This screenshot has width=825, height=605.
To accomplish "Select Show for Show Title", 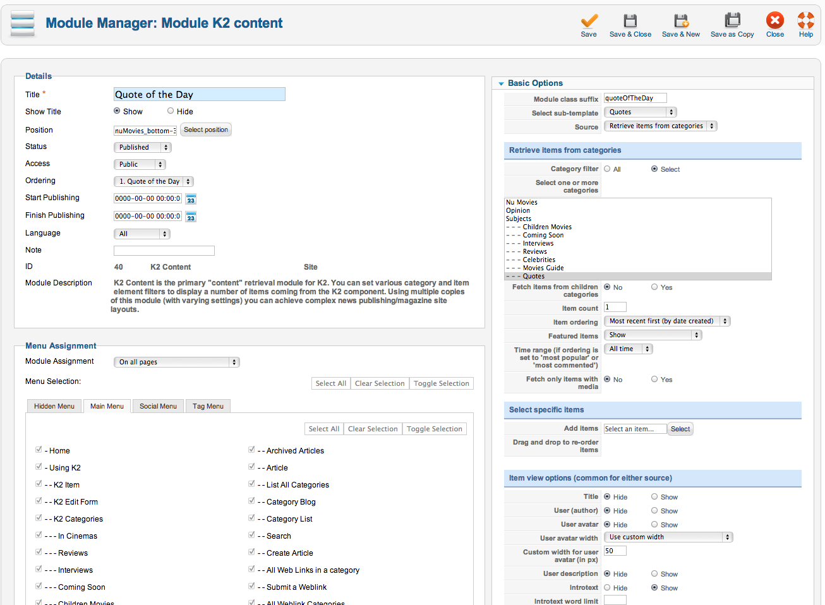I will [117, 111].
